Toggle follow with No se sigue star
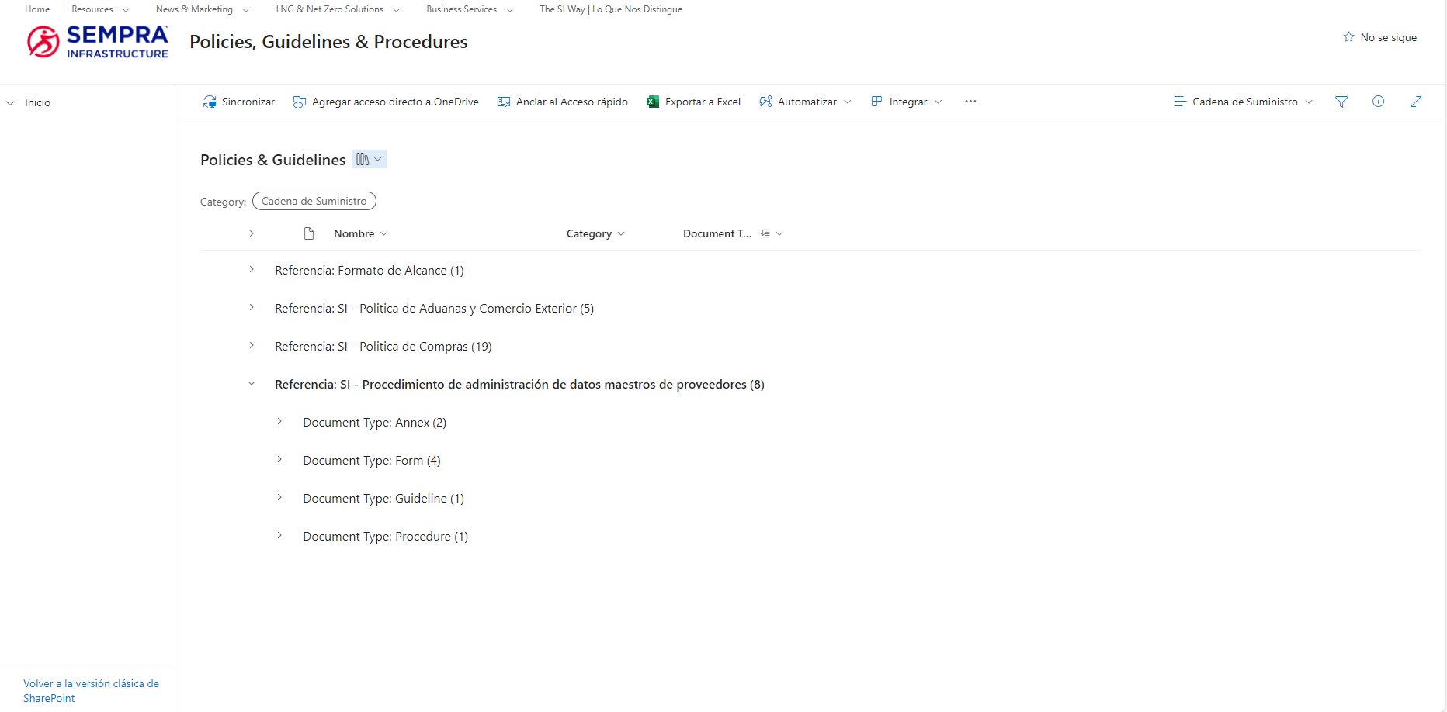This screenshot has width=1447, height=712. pos(1379,37)
